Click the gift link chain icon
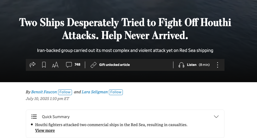Screen dimensions: 257x138 tap(93, 65)
